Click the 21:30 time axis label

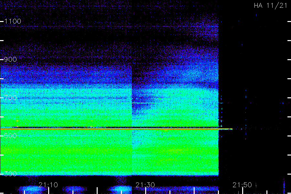click(145, 185)
